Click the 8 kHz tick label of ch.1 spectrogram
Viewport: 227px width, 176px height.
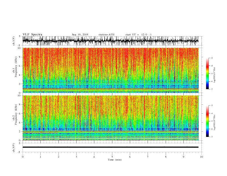(x=20, y=57)
